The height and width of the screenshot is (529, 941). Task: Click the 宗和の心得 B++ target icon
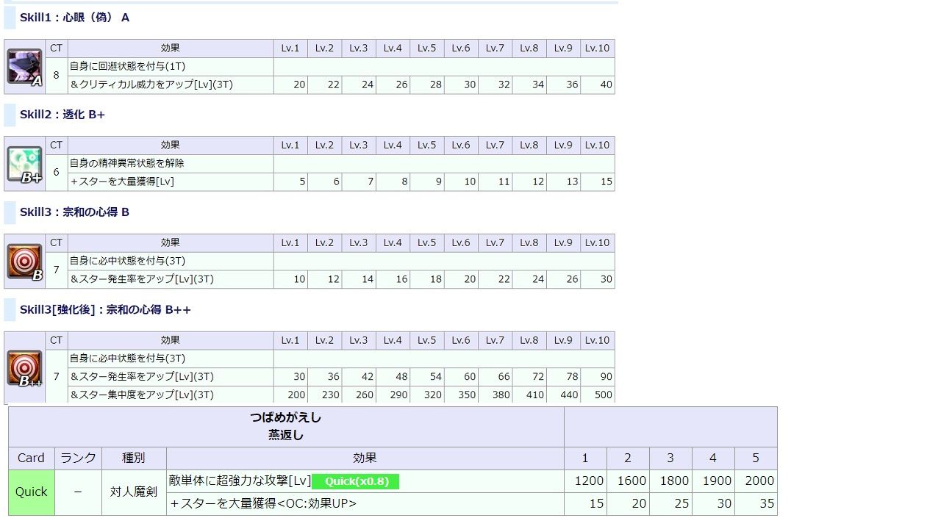25,368
